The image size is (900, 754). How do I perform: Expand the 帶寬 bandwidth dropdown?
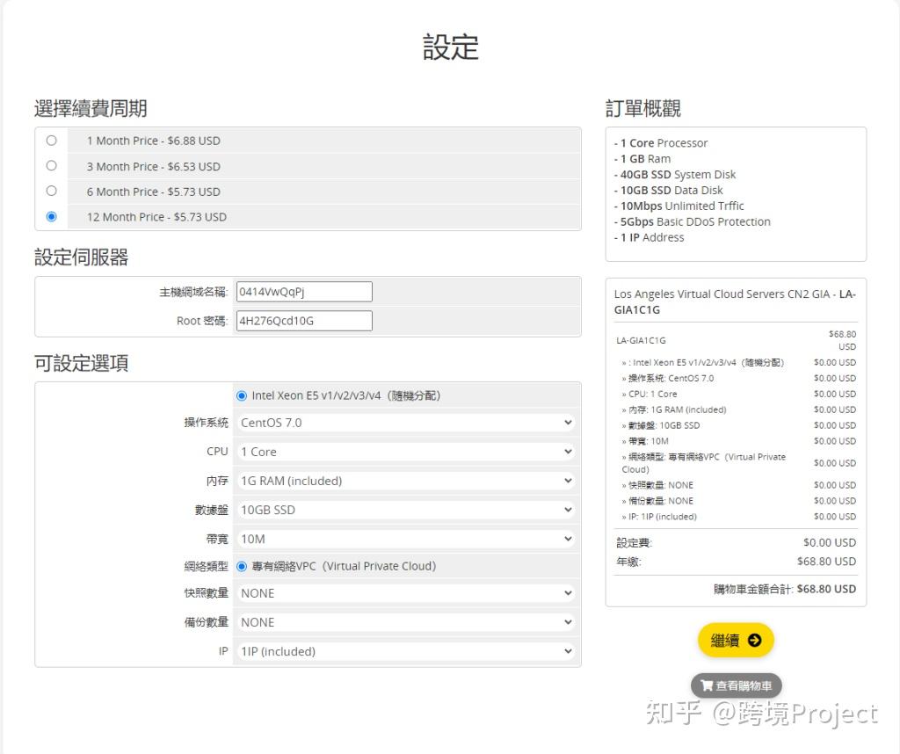tap(404, 538)
